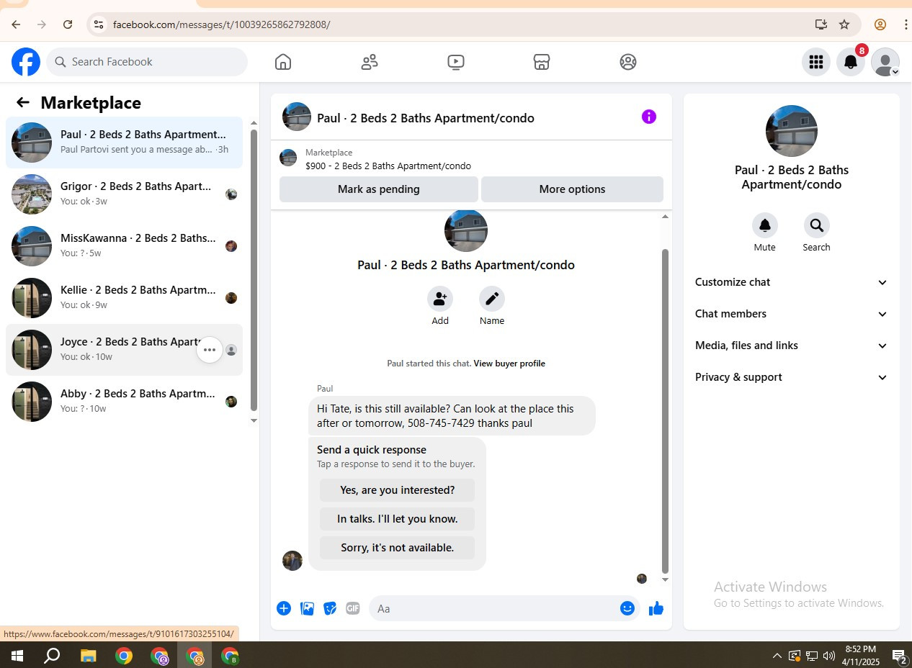912x668 pixels.
Task: Click Paul's message text bubble
Action: point(452,416)
